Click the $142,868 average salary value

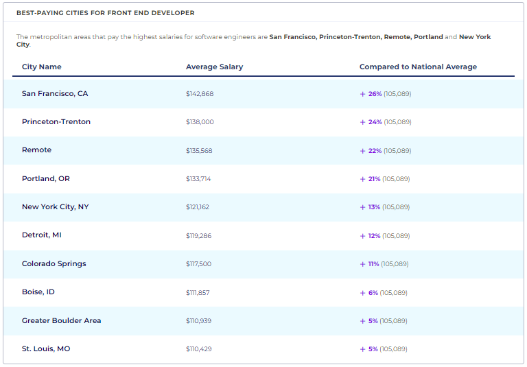click(x=200, y=94)
